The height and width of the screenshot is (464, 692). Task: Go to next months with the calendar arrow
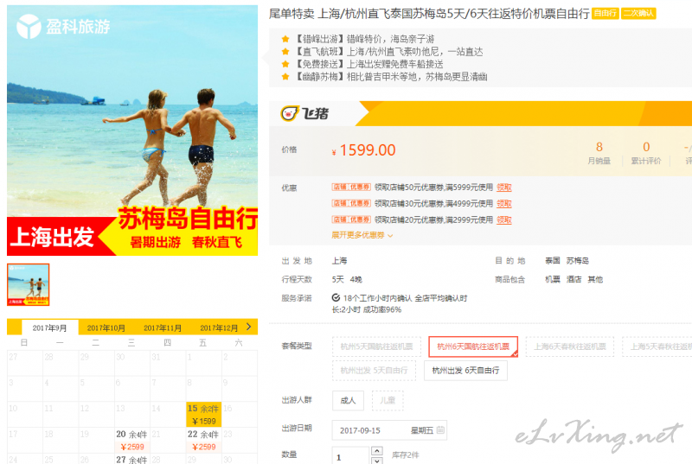249,327
